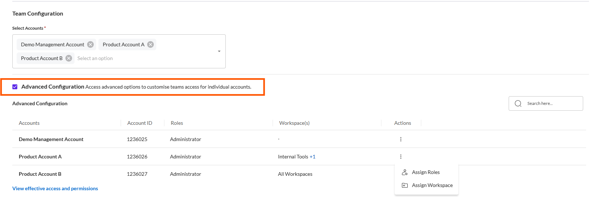Image resolution: width=598 pixels, height=200 pixels.
Task: Click the 'All Workspaces' cell
Action: (295, 174)
